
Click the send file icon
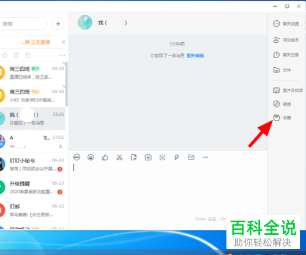coord(133,157)
